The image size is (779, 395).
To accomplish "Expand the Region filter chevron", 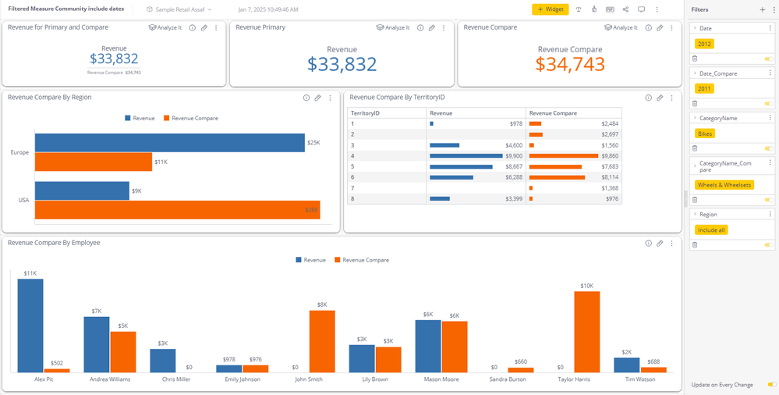I will coord(694,214).
